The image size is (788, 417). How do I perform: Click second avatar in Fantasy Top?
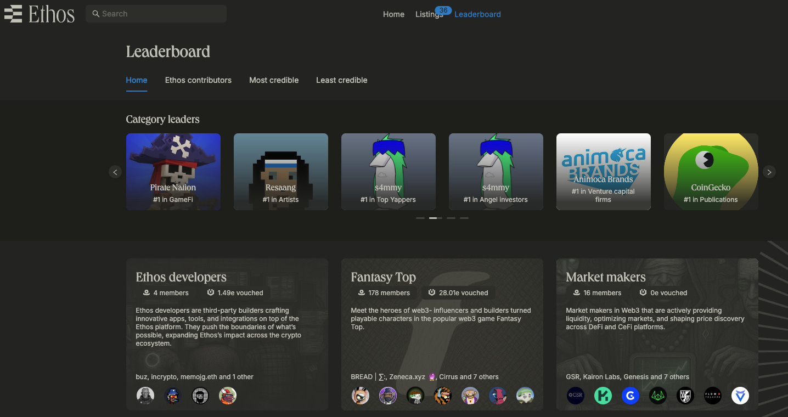[x=388, y=396]
